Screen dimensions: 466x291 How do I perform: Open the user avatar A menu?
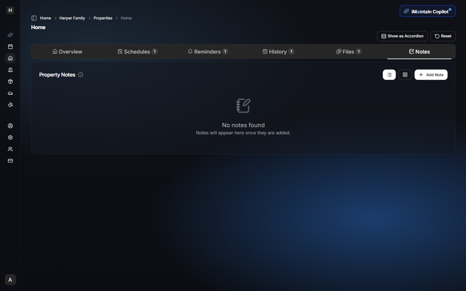click(x=10, y=280)
